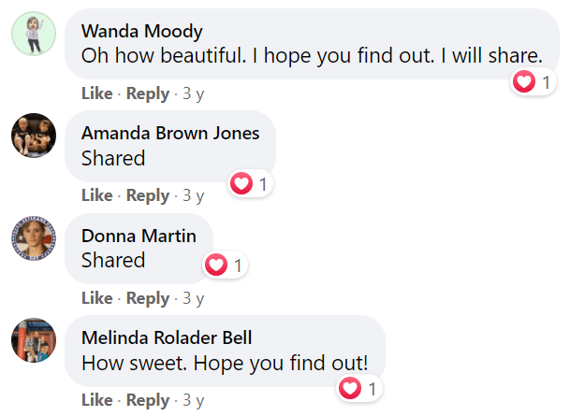Open the Donna Martin name link
Viewport: 570px width, 416px height.
139,236
